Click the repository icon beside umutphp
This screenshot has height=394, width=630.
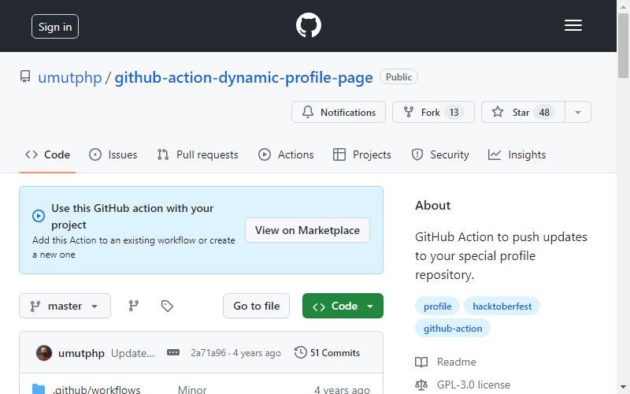pyautogui.click(x=25, y=76)
